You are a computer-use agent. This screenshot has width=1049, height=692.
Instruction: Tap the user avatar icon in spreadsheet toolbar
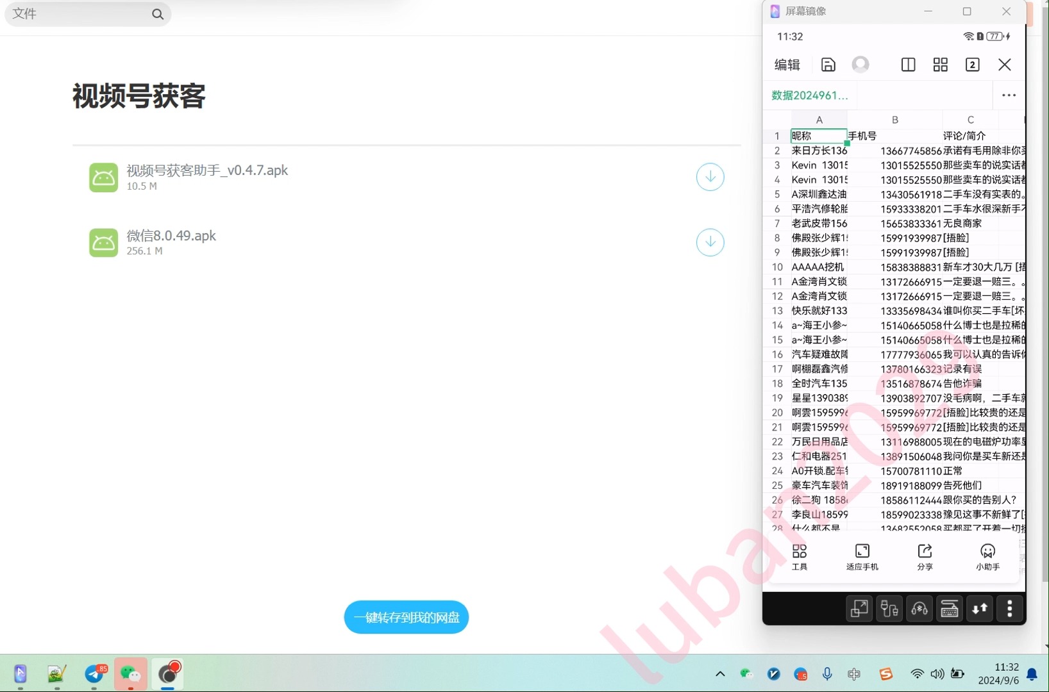click(x=860, y=65)
